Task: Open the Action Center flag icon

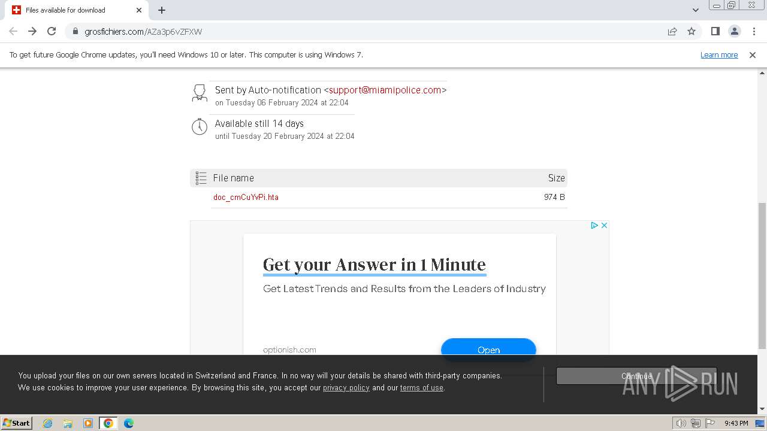Action: 710,423
